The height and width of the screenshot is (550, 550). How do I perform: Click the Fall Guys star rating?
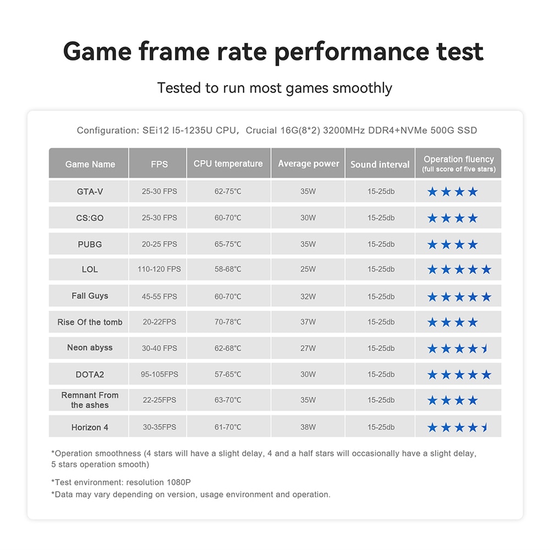pos(459,297)
